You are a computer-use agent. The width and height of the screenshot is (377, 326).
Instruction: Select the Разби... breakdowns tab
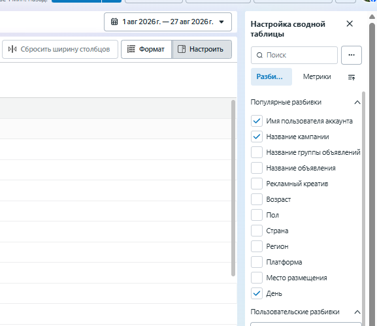271,76
